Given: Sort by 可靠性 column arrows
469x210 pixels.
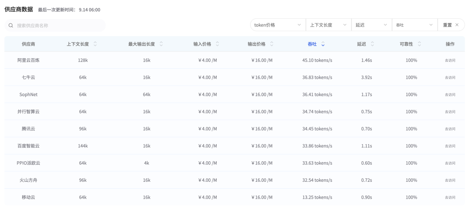Looking at the screenshot, I should point(419,44).
